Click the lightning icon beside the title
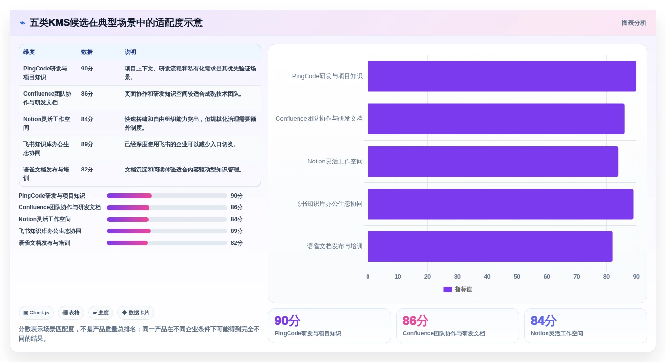The height and width of the screenshot is (362, 666). click(x=22, y=23)
